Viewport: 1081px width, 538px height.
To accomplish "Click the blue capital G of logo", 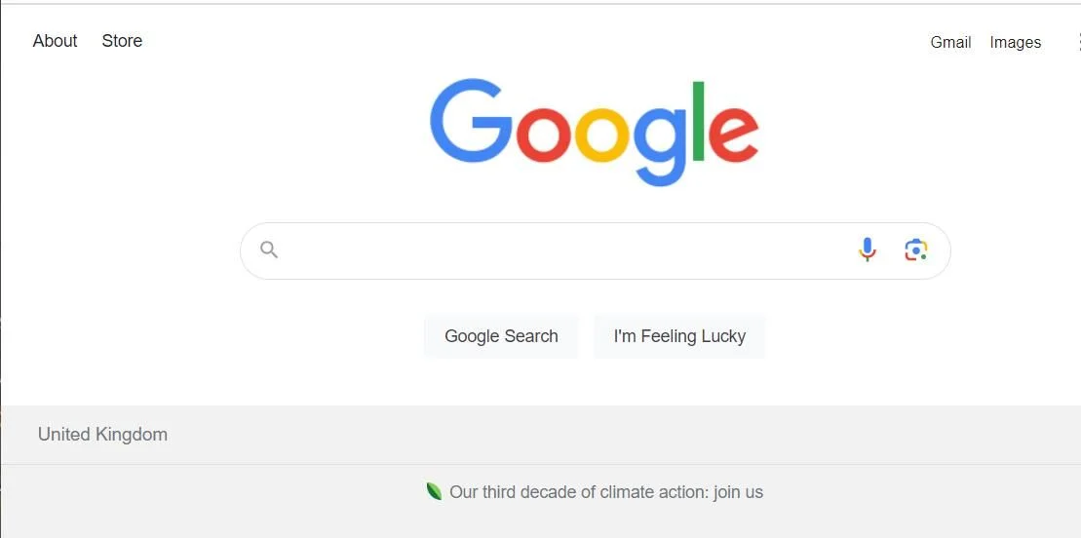I will click(471, 121).
